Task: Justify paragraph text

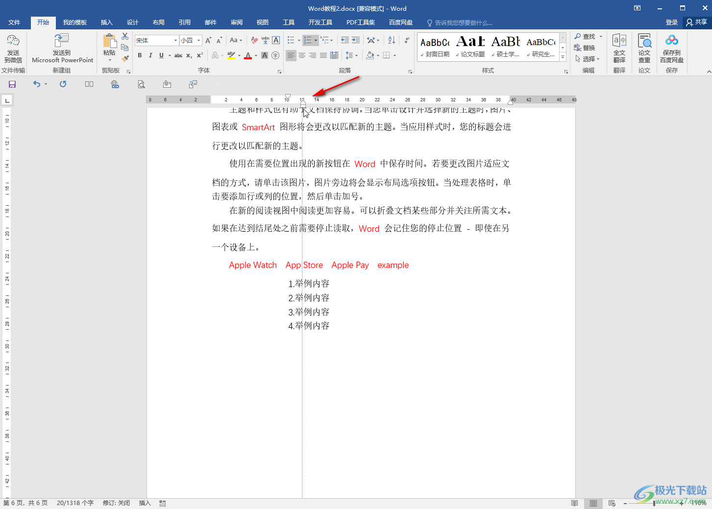Action: tap(323, 55)
